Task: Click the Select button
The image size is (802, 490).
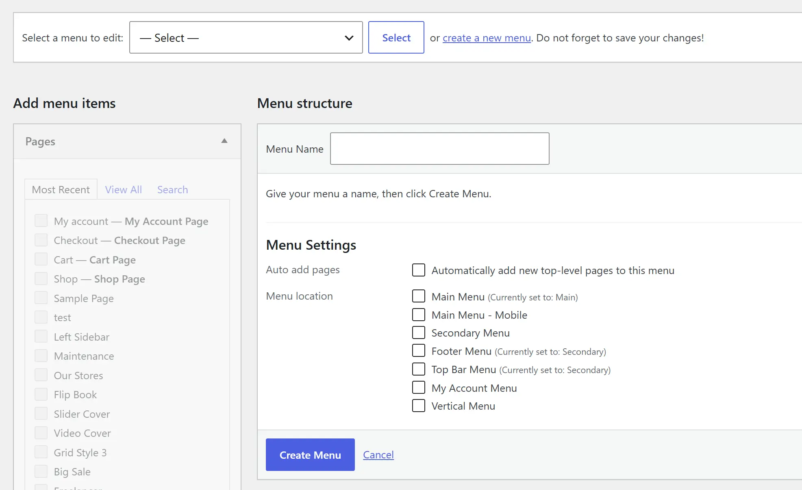Action: coord(396,37)
